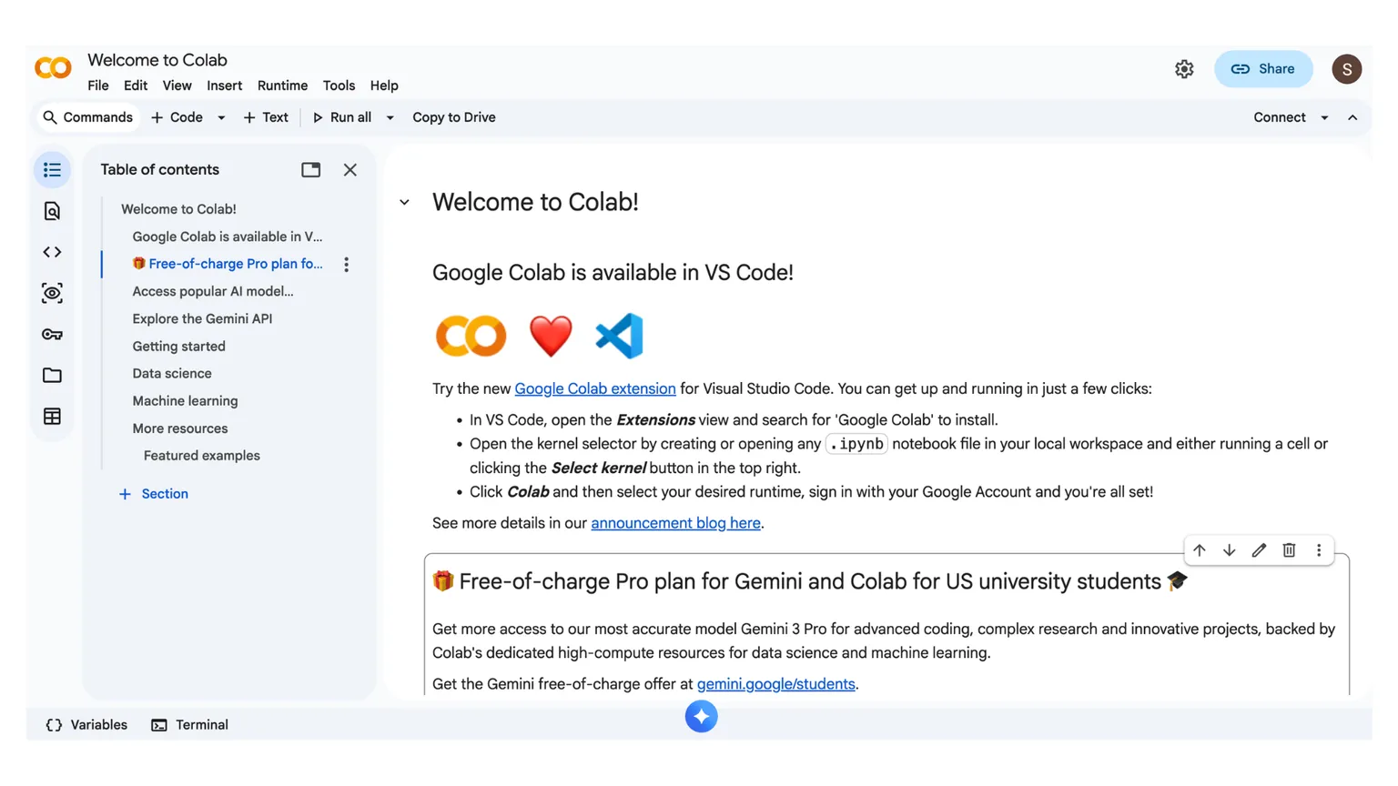Open the Google Colab extension link

tap(595, 388)
